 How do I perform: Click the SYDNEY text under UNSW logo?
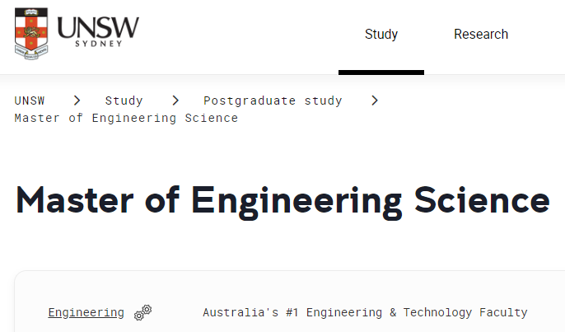[x=98, y=44]
